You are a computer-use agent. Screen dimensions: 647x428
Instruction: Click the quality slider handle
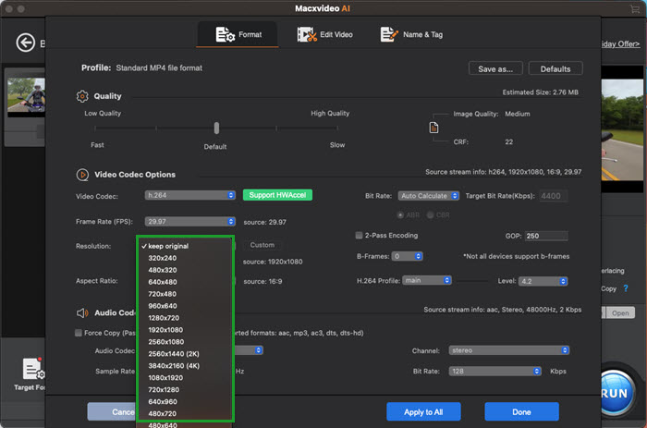[216, 128]
